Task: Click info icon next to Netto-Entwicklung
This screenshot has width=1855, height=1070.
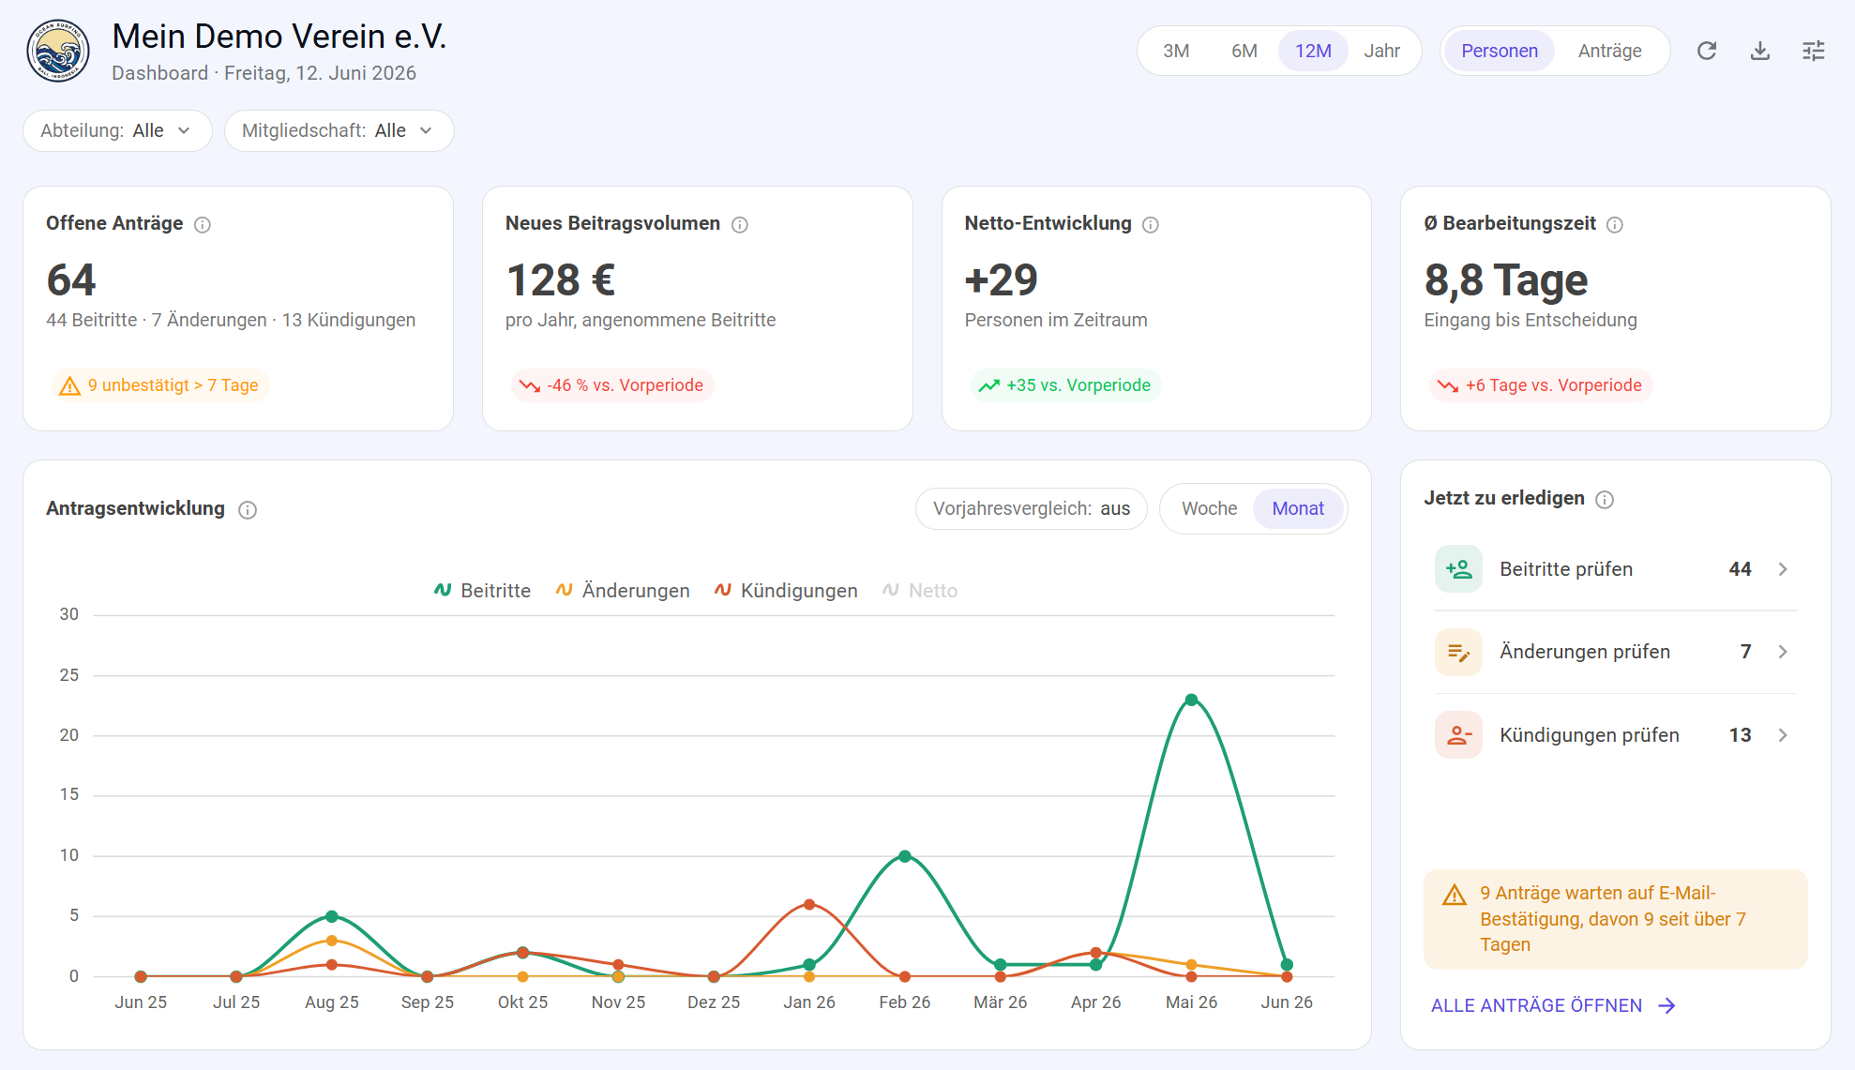Action: pos(1151,224)
